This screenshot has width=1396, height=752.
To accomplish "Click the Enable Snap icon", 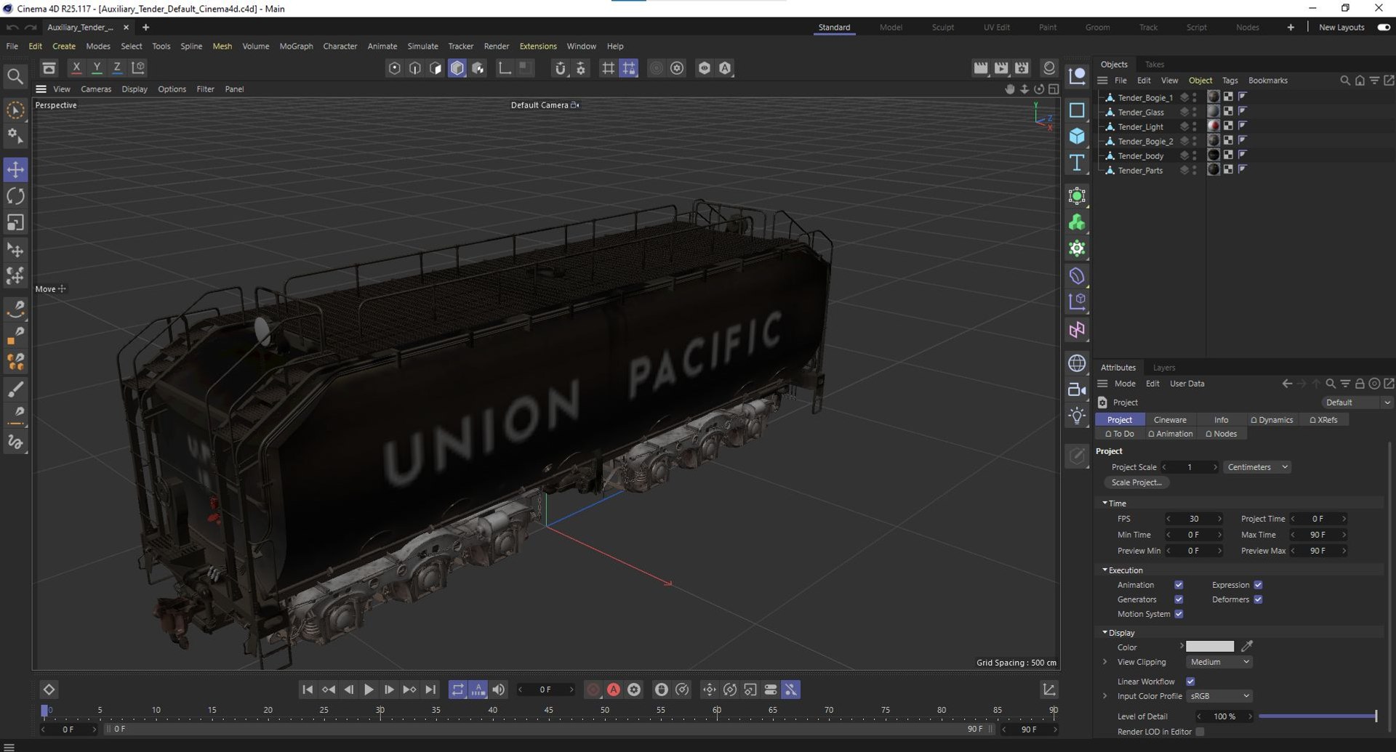I will tap(560, 68).
